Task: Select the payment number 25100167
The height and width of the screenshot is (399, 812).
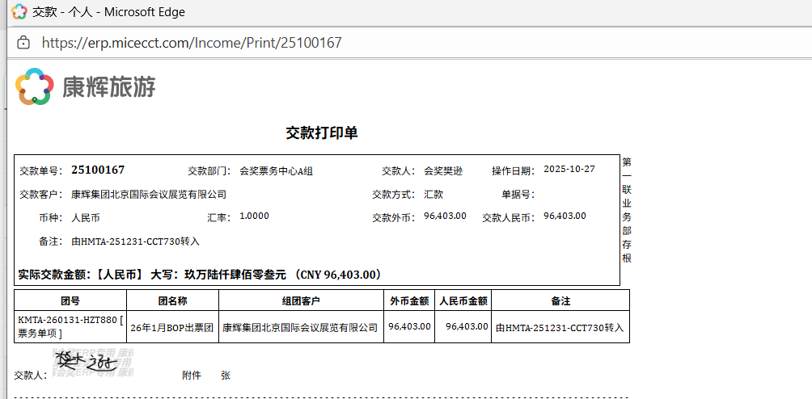Action: click(98, 170)
